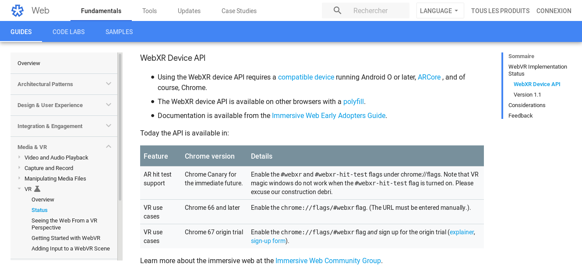Screen dimensions: 582x271
Task: Focus the Rechercher search field
Action: tap(377, 11)
